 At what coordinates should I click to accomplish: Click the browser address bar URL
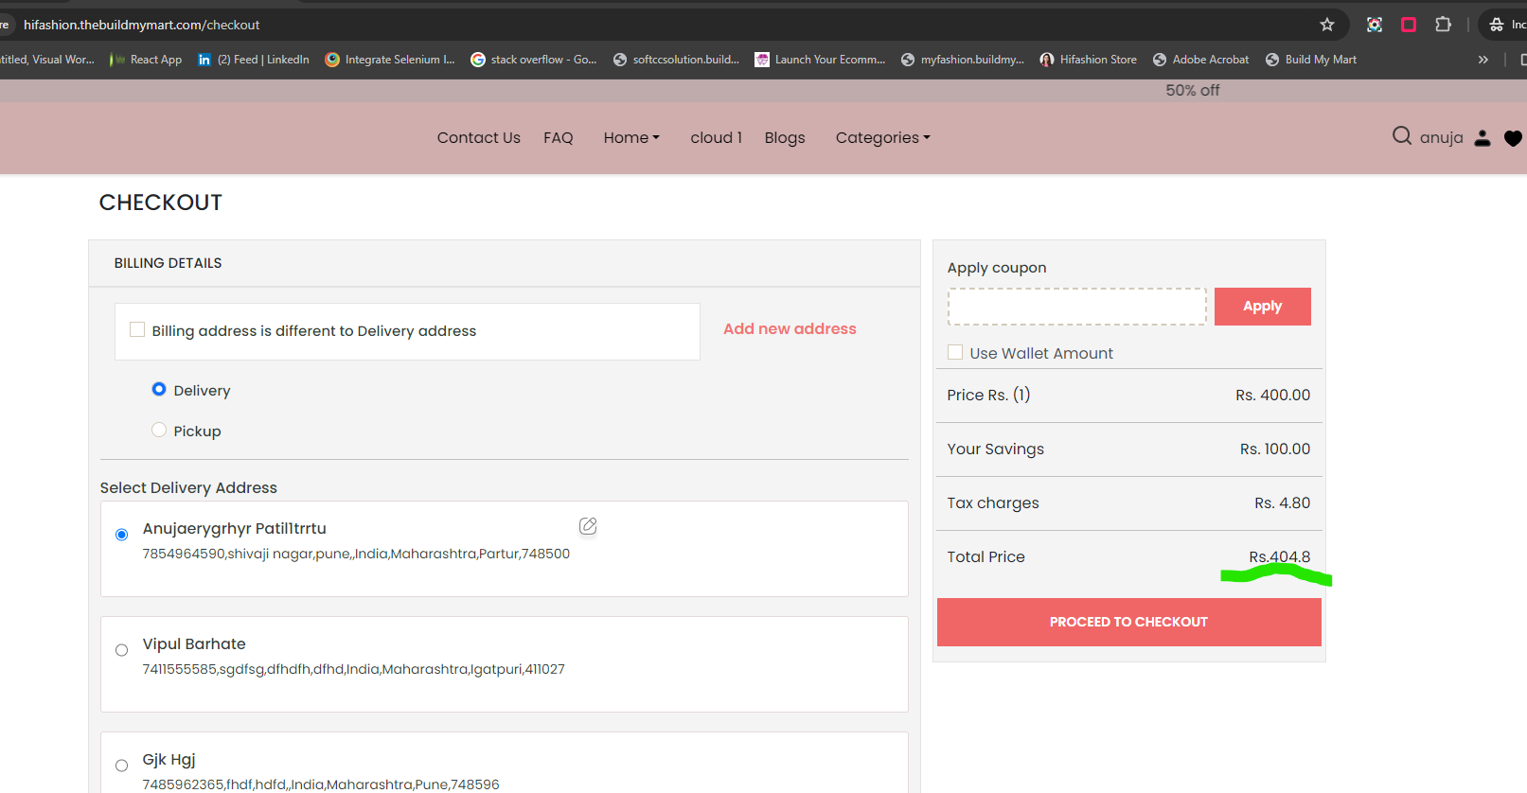click(141, 25)
